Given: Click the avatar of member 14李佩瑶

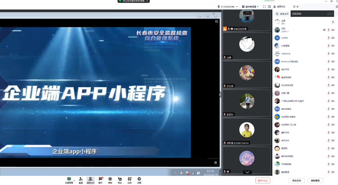Looking at the screenshot, I should (277, 46).
